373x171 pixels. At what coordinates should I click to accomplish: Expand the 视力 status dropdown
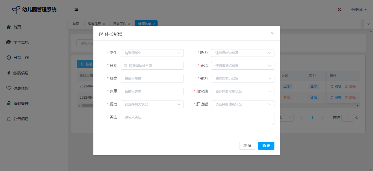point(152,104)
